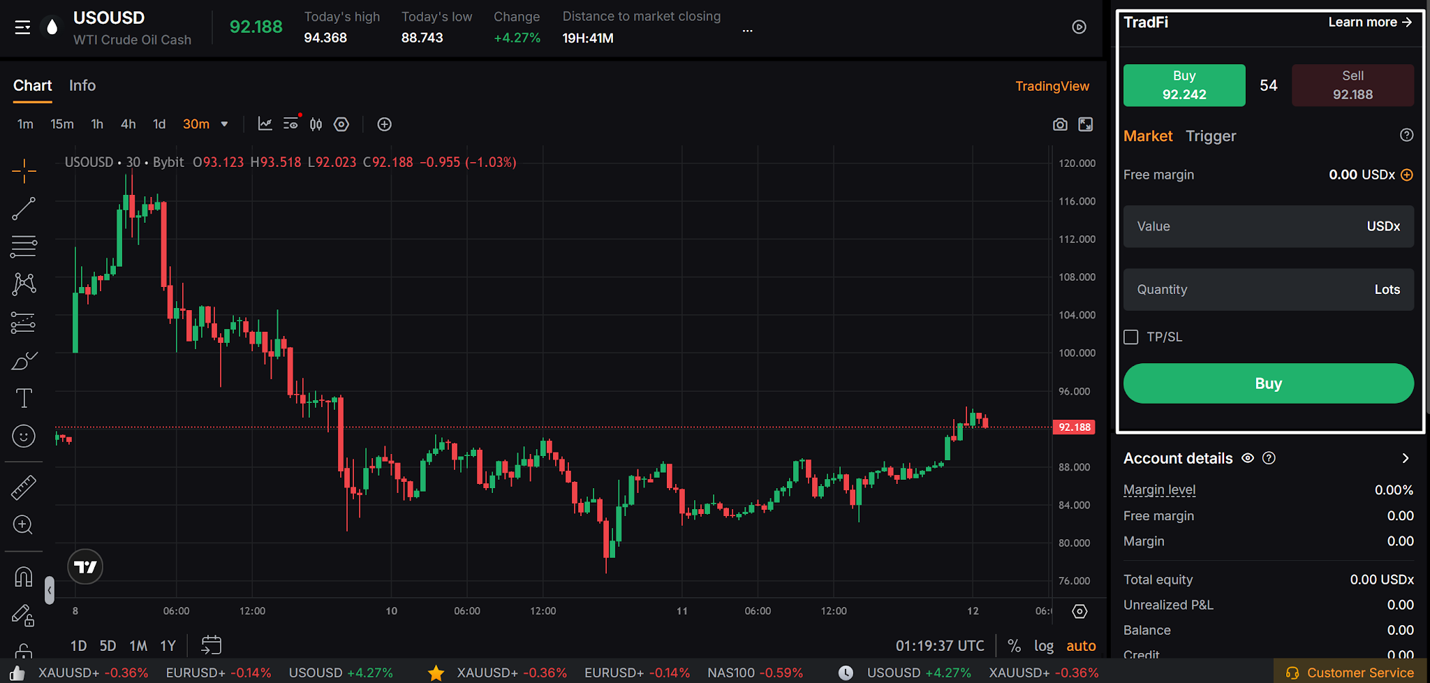Click the green Buy submit button

coord(1269,383)
